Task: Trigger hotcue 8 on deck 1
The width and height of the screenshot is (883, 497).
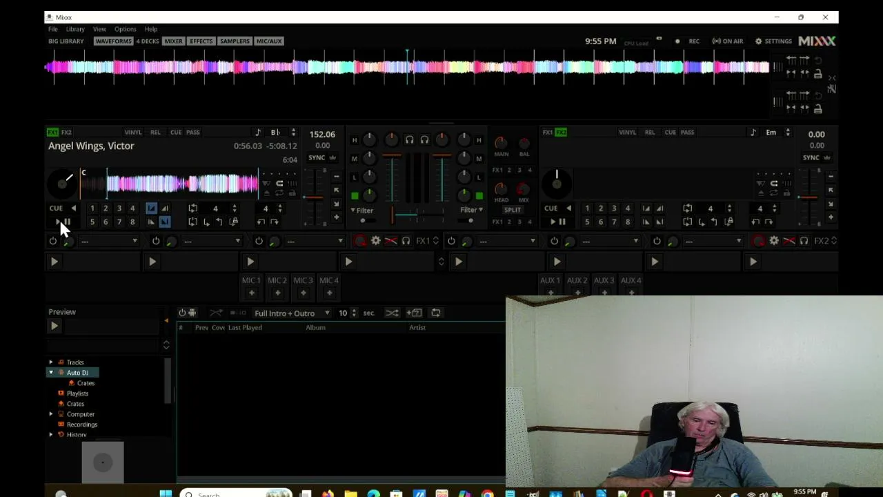Action: click(132, 222)
